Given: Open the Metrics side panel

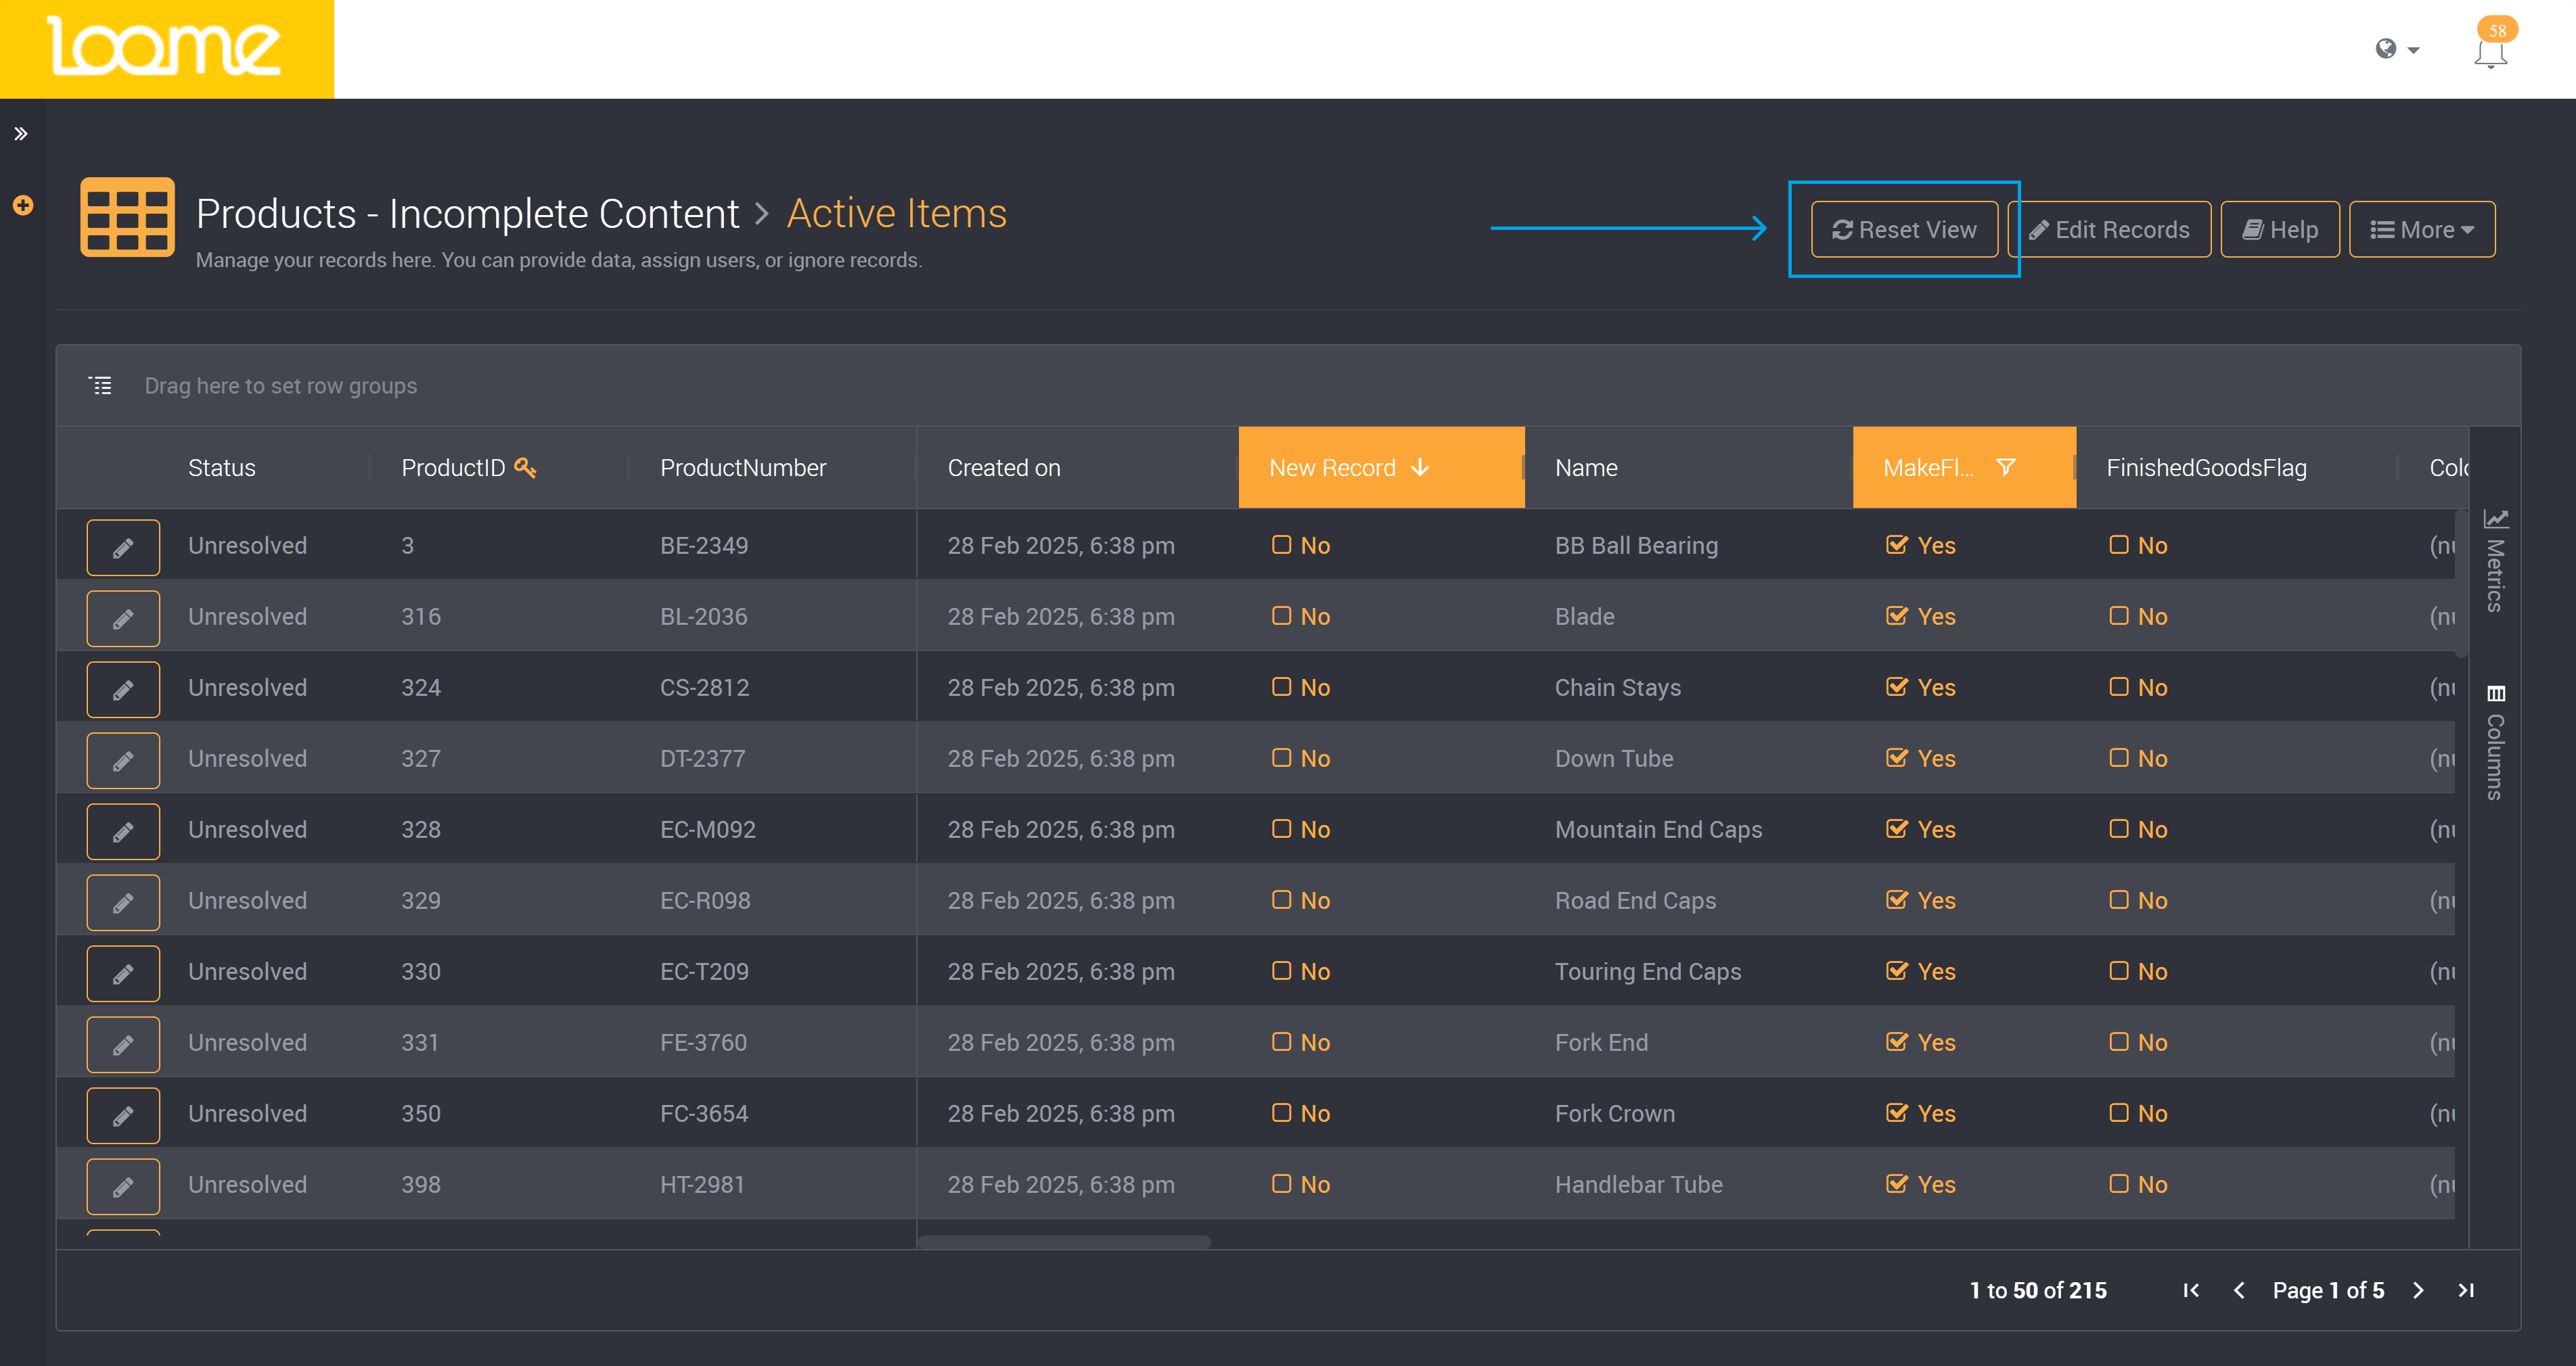Looking at the screenshot, I should (2495, 561).
